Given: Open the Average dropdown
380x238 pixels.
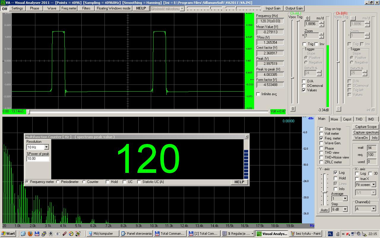Looking at the screenshot, I should click(345, 199).
